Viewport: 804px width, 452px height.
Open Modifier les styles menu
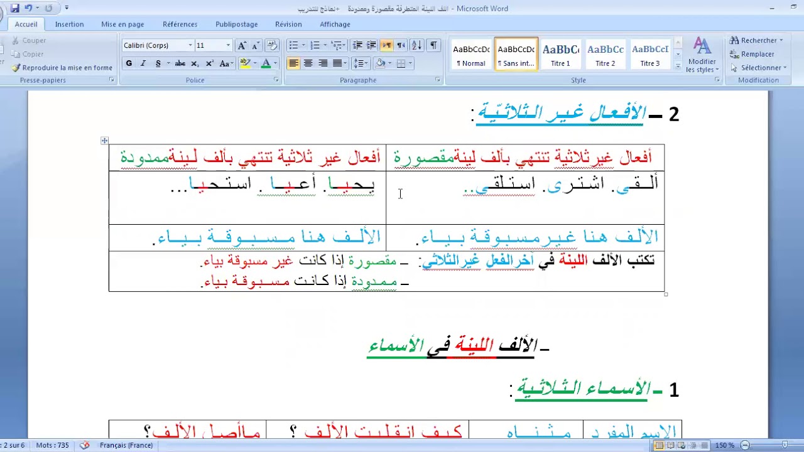pos(702,55)
